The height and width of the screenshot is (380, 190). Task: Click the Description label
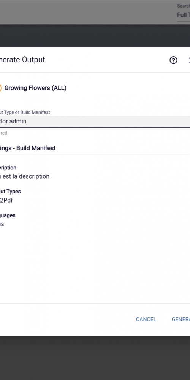[8, 168]
